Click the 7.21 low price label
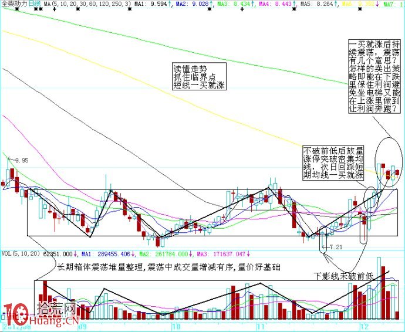Image resolution: width=405 pixels, height=332 pixels. tap(336, 247)
